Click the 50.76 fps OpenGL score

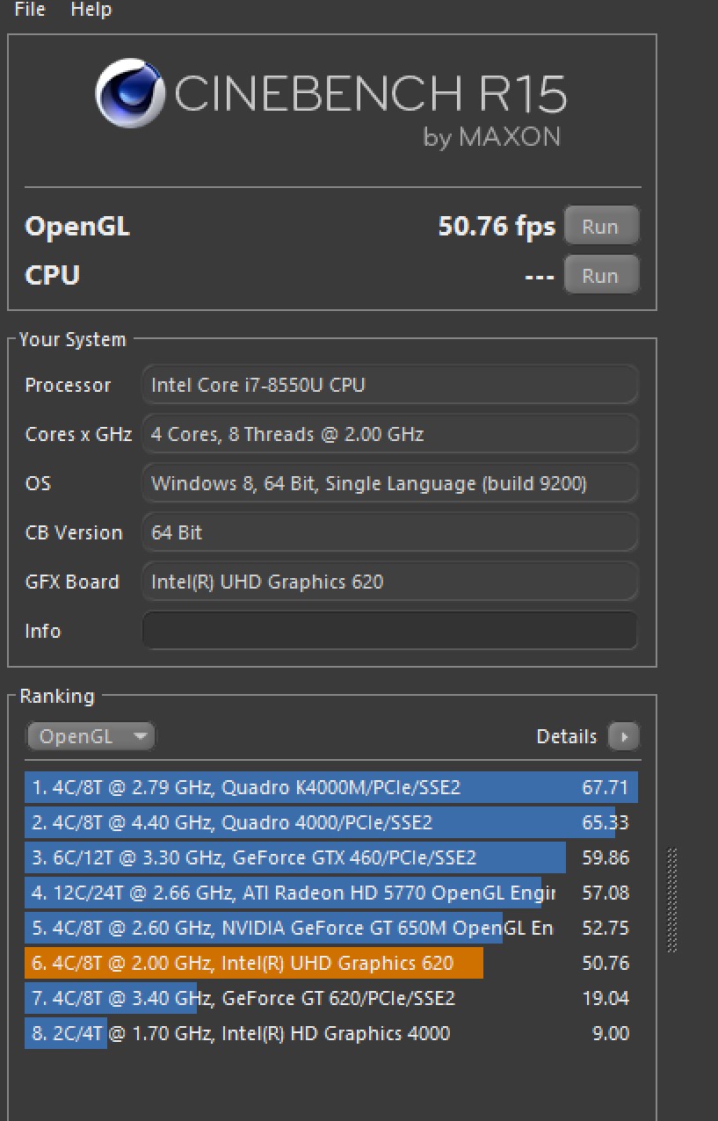497,227
